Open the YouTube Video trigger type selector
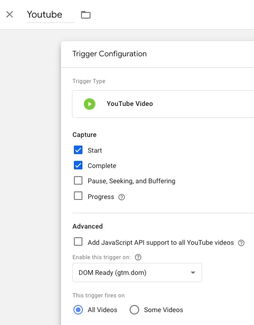The image size is (254, 325). 163,104
